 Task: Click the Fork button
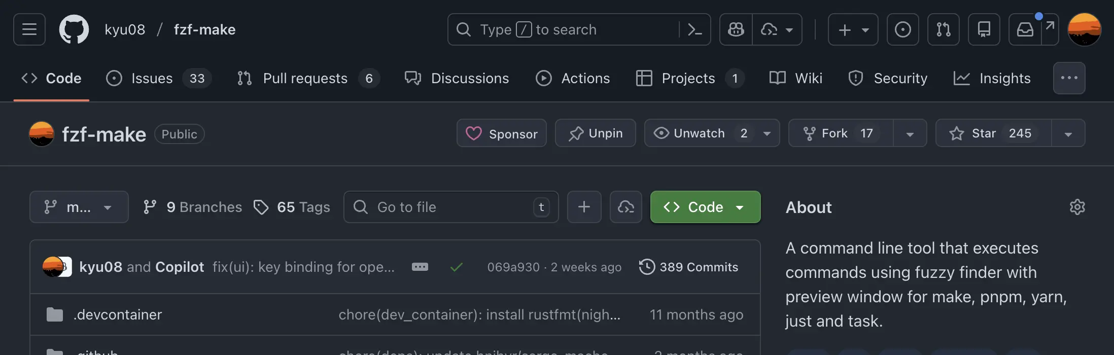(841, 133)
